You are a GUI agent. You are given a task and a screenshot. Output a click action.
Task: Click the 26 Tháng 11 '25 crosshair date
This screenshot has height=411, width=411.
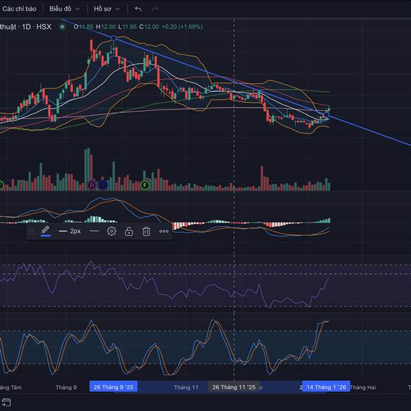pyautogui.click(x=234, y=387)
